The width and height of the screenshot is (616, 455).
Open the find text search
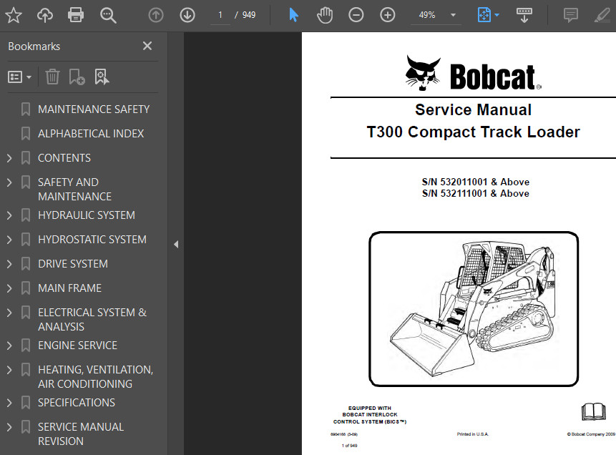click(x=108, y=15)
